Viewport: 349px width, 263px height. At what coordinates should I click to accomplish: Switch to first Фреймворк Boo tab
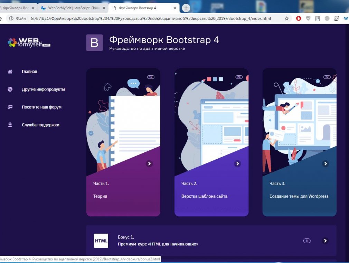tap(16, 8)
